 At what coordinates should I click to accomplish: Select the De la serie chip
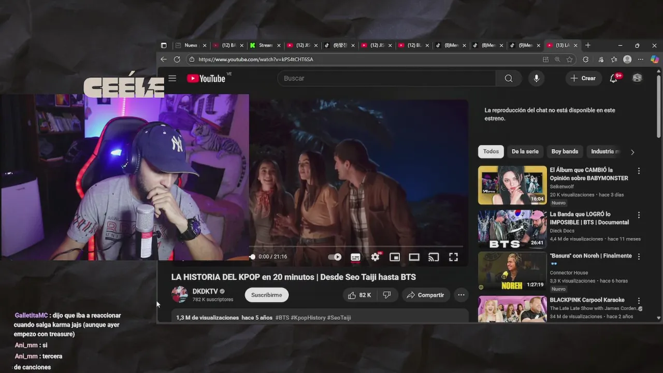[525, 152]
